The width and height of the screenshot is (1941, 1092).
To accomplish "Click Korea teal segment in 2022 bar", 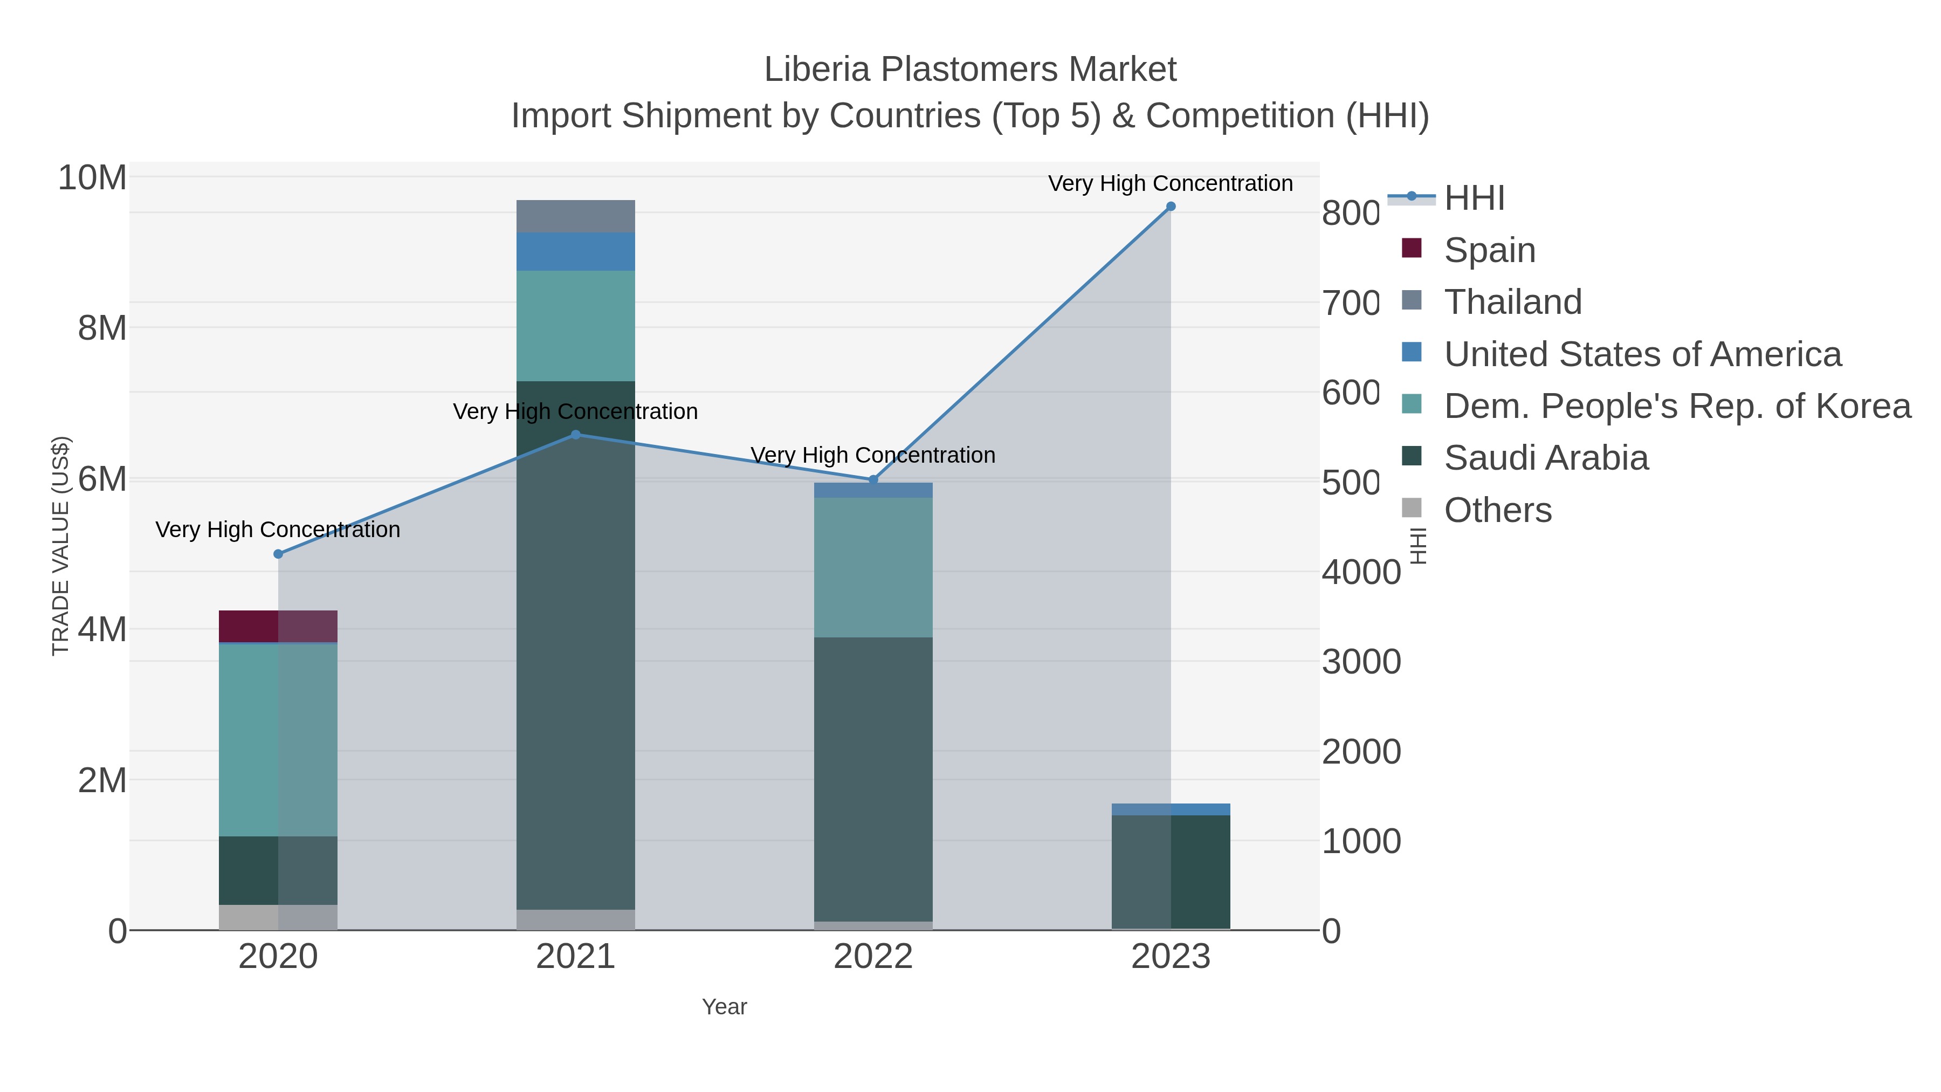I will point(873,567).
